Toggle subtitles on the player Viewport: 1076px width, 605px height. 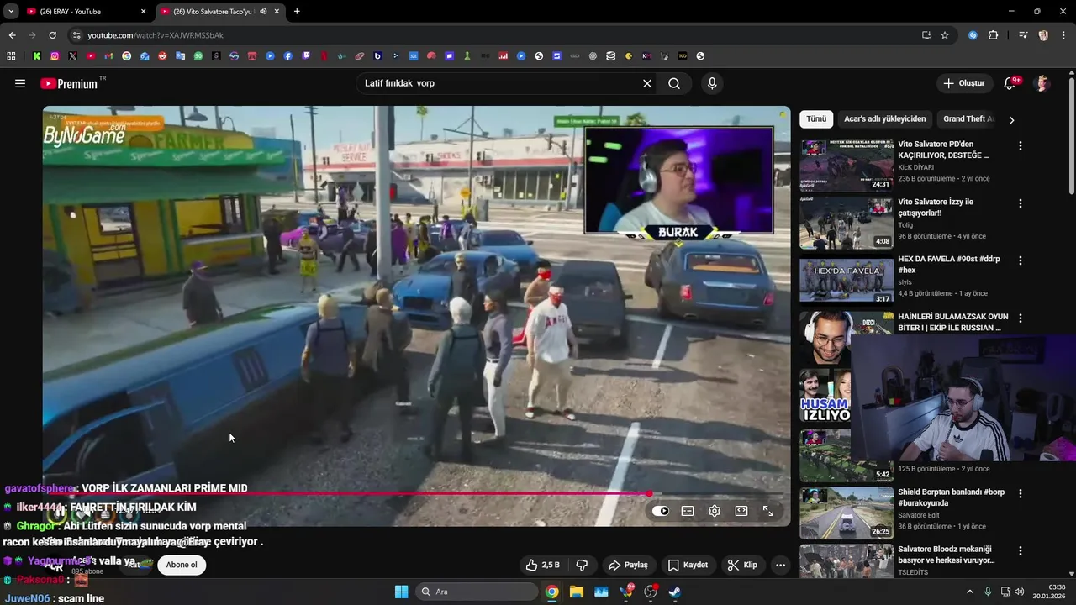pos(688,511)
